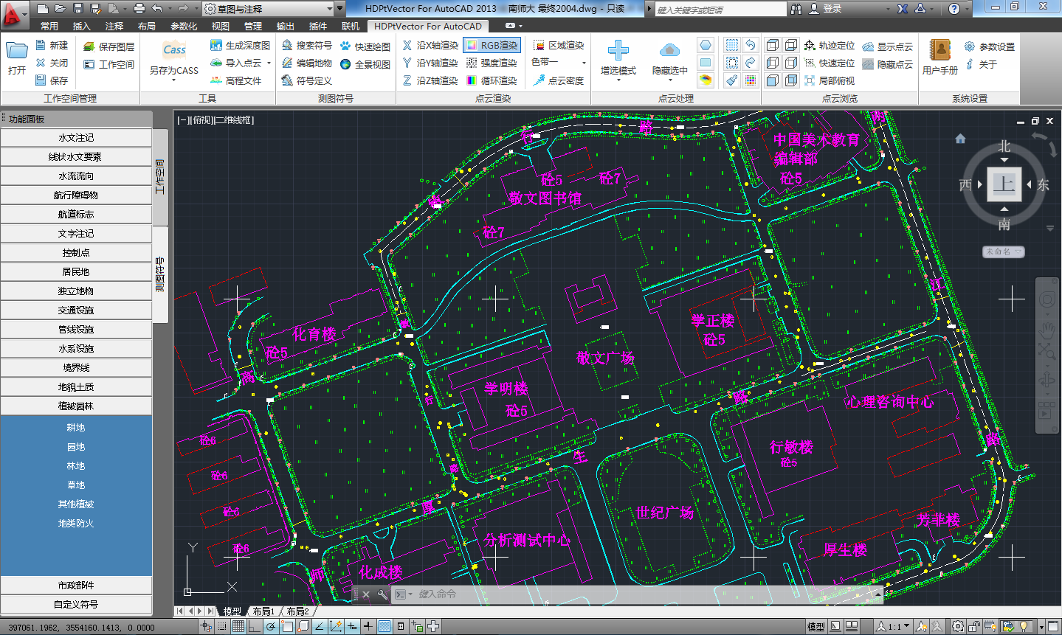Click the 居民地 panel button

click(76, 272)
